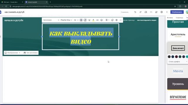The width and height of the screenshot is (188, 105).
Task: Insert link from text toolbar
Action: [97, 20]
